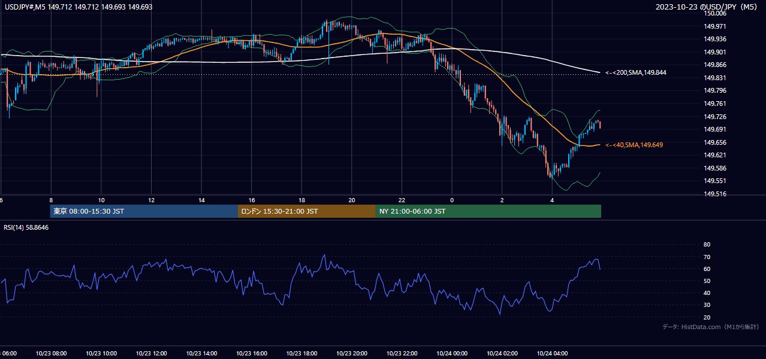
Task: Click price axis label 149.586
Action: pos(715,168)
